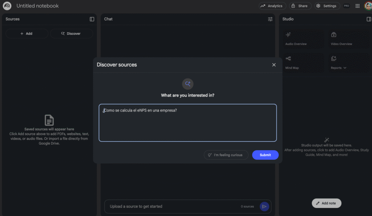Open chat configuration sliders icon

270,19
